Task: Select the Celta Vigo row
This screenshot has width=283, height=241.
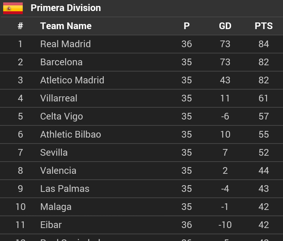Action: (141, 116)
